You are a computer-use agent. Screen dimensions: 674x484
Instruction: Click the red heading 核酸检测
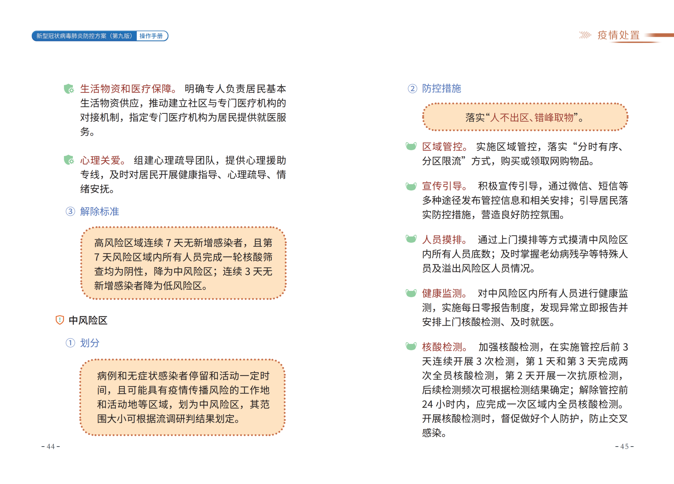445,347
